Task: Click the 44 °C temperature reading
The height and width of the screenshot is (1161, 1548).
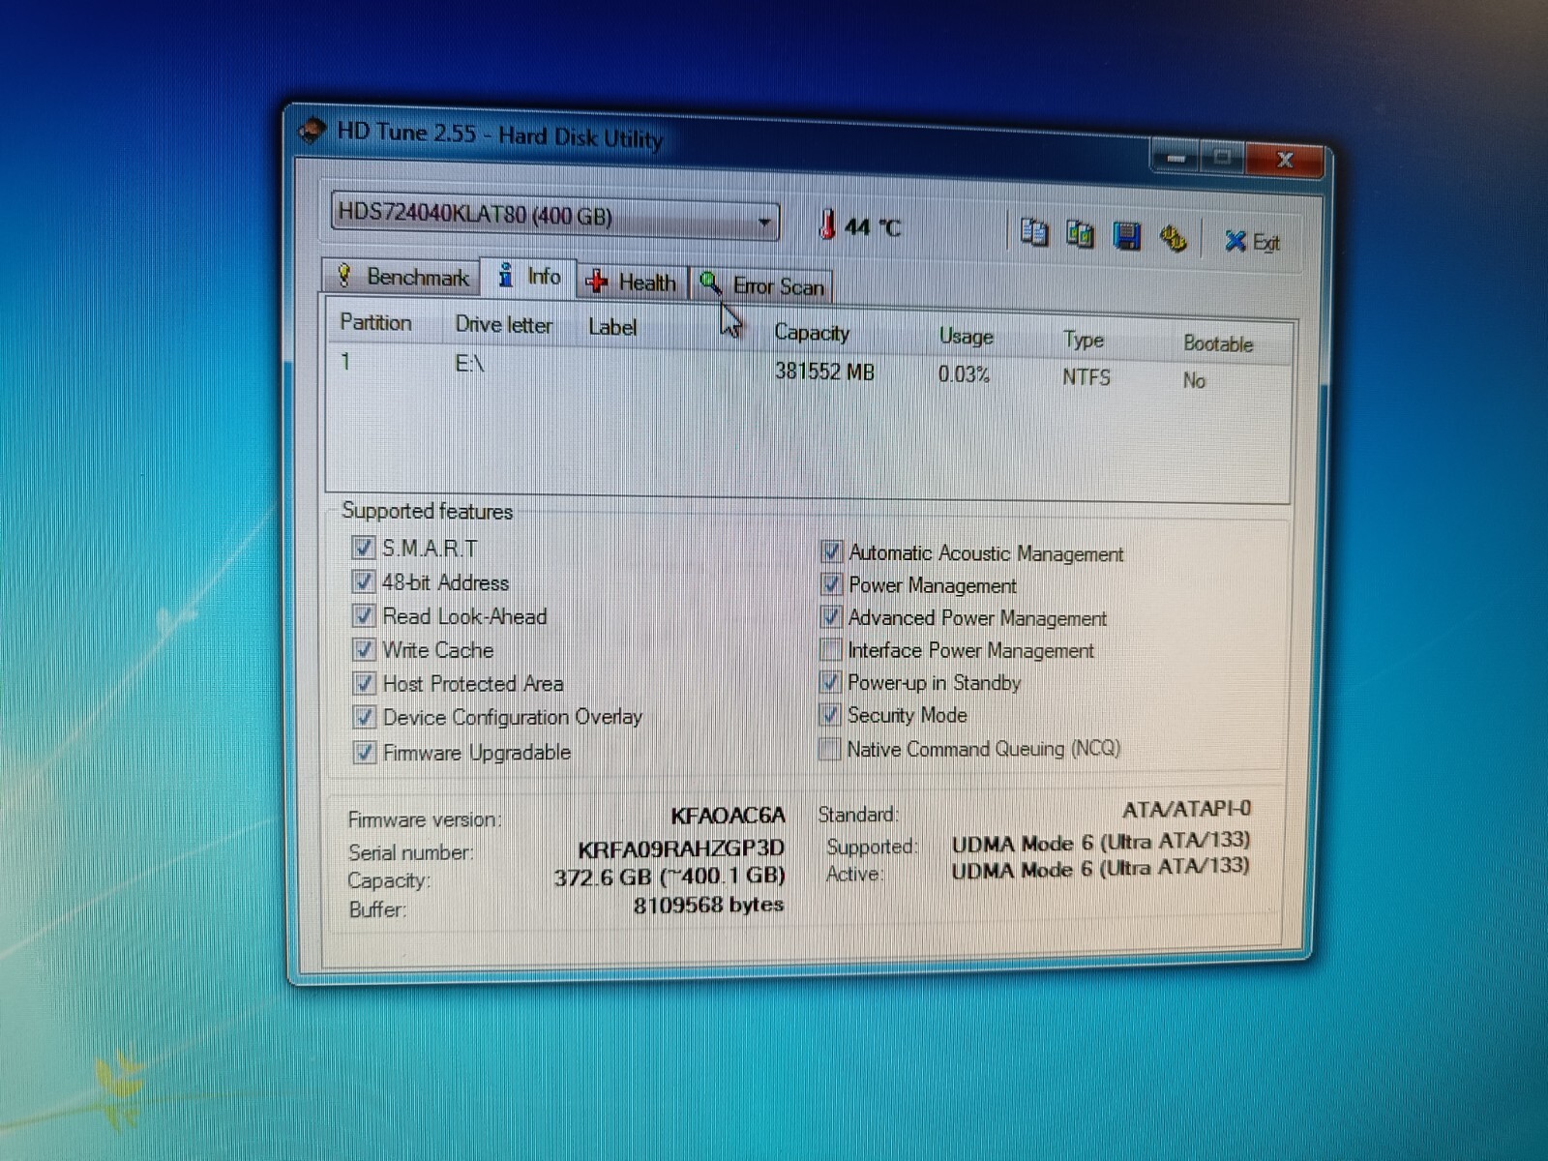Action: [873, 227]
